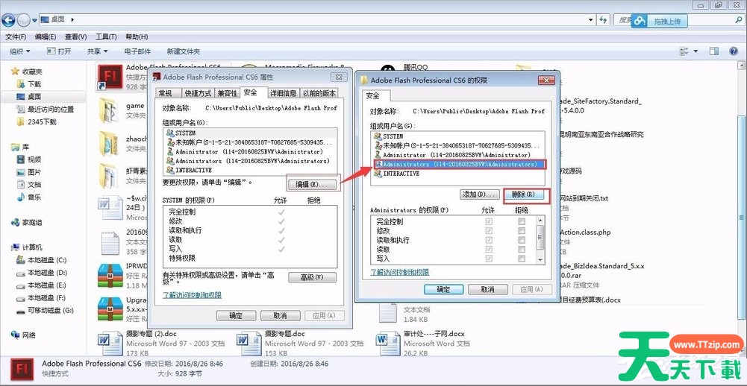Select 音乐 library in sidebar
Viewport: 747px width, 386px height.
(x=29, y=197)
